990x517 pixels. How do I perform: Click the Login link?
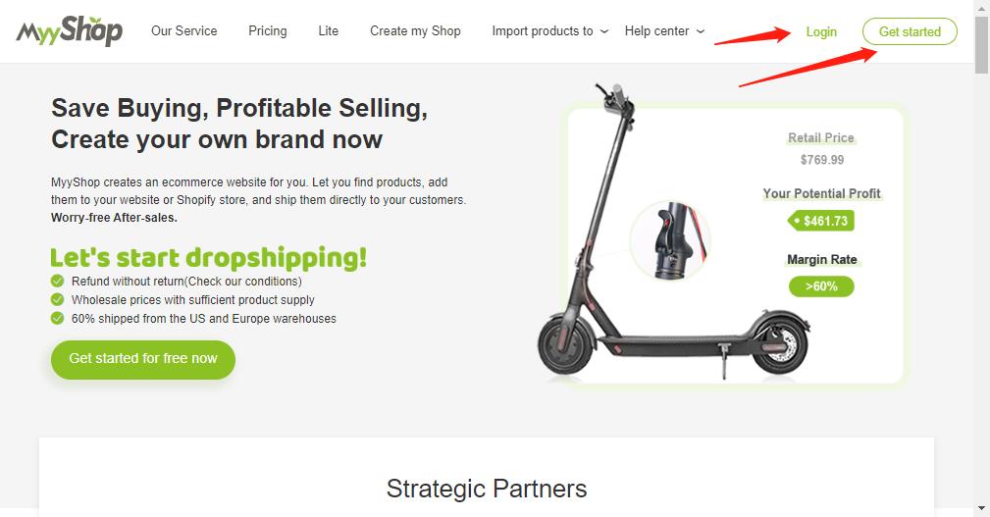click(821, 31)
